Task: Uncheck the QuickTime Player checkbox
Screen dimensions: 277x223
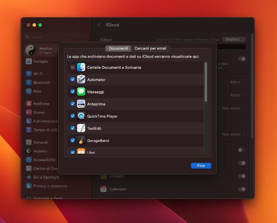Action: pyautogui.click(x=73, y=116)
